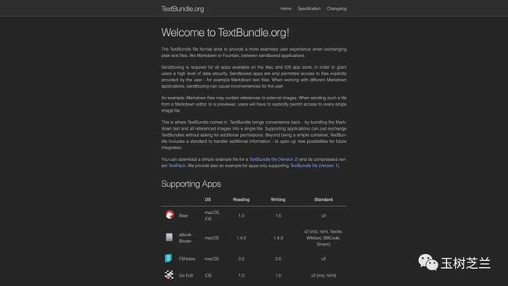Click the Bear app icon
Viewport: 508px width, 286px height.
pos(170,215)
